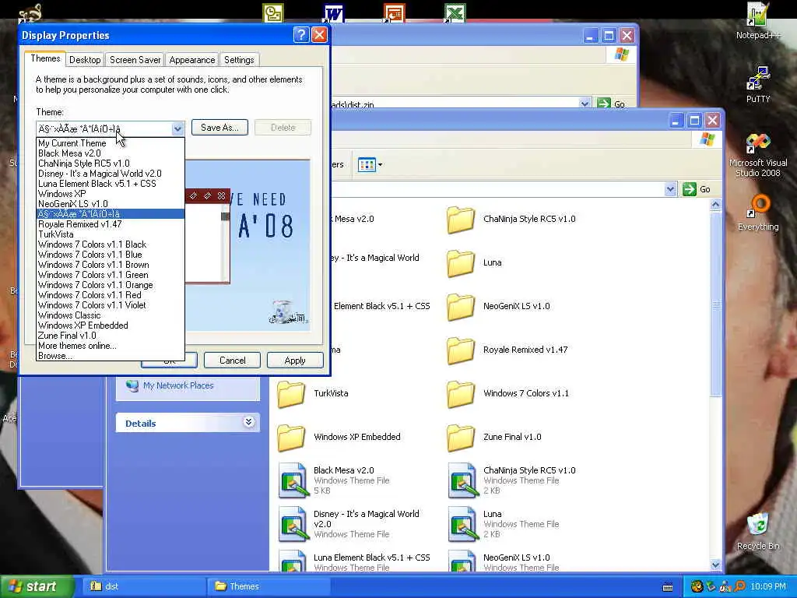Switch to Themes taskbar button
Image resolution: width=797 pixels, height=598 pixels.
coord(269,586)
